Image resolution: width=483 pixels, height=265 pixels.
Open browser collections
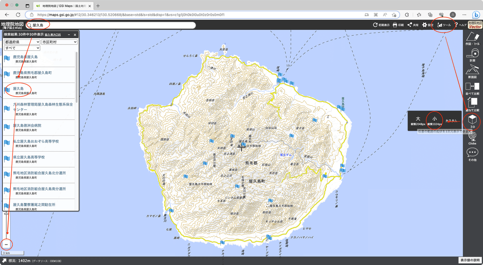click(430, 14)
